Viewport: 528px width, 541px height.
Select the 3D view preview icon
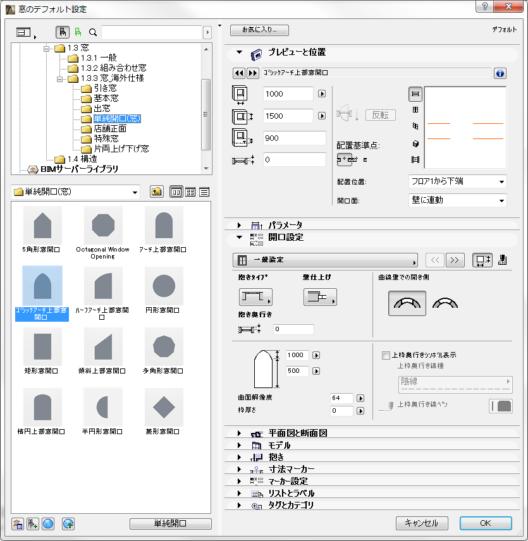(x=415, y=126)
